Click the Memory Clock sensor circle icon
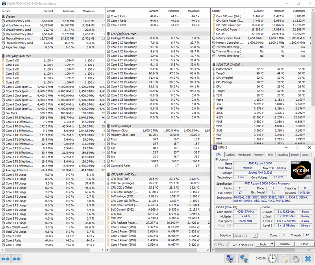 point(109,130)
